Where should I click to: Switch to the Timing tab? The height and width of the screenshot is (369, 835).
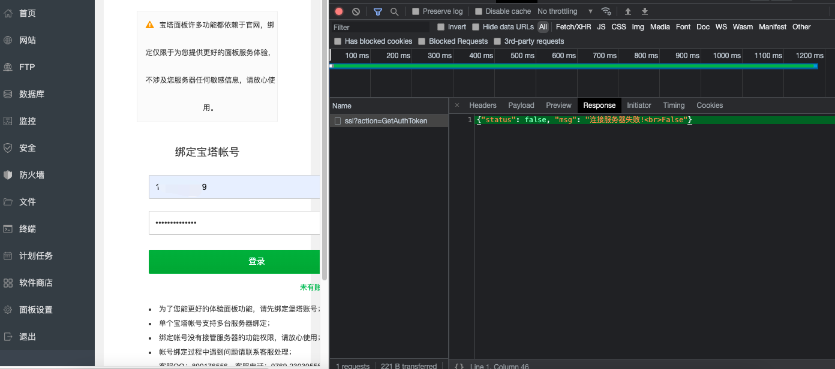coord(674,105)
